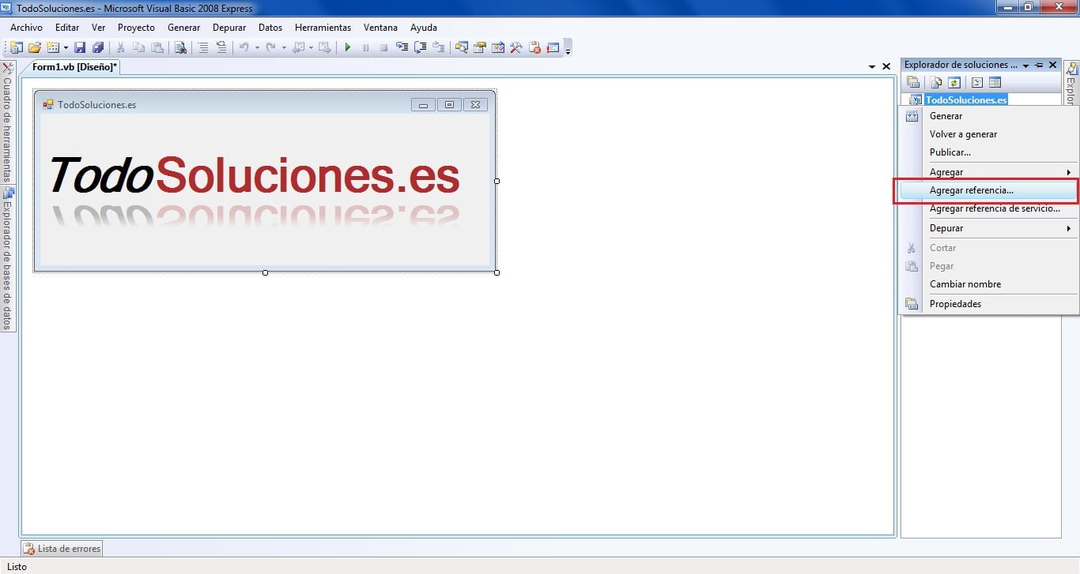Image resolution: width=1080 pixels, height=574 pixels.
Task: Save the file with the single floppy icon
Action: pos(79,47)
